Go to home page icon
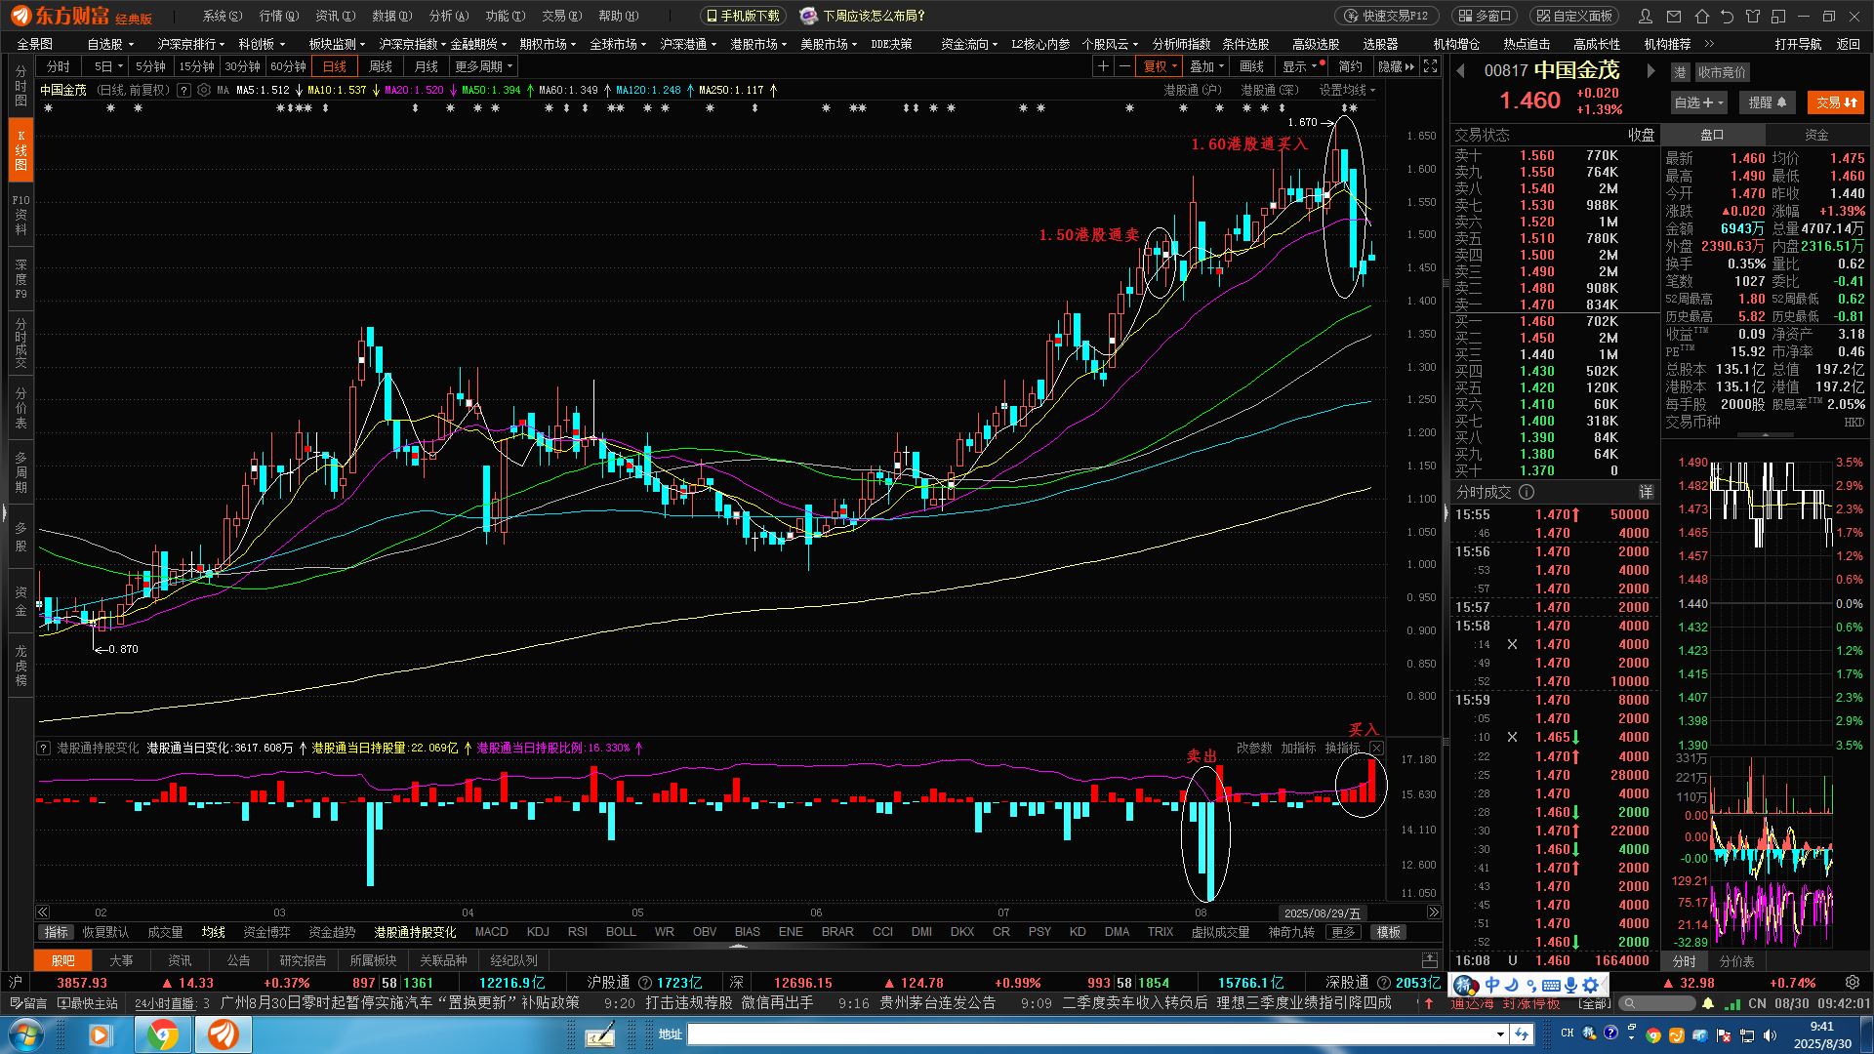This screenshot has height=1054, width=1874. (x=1702, y=16)
